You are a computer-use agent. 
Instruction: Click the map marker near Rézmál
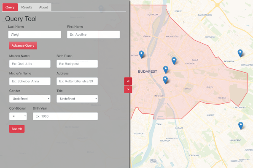click(x=141, y=54)
